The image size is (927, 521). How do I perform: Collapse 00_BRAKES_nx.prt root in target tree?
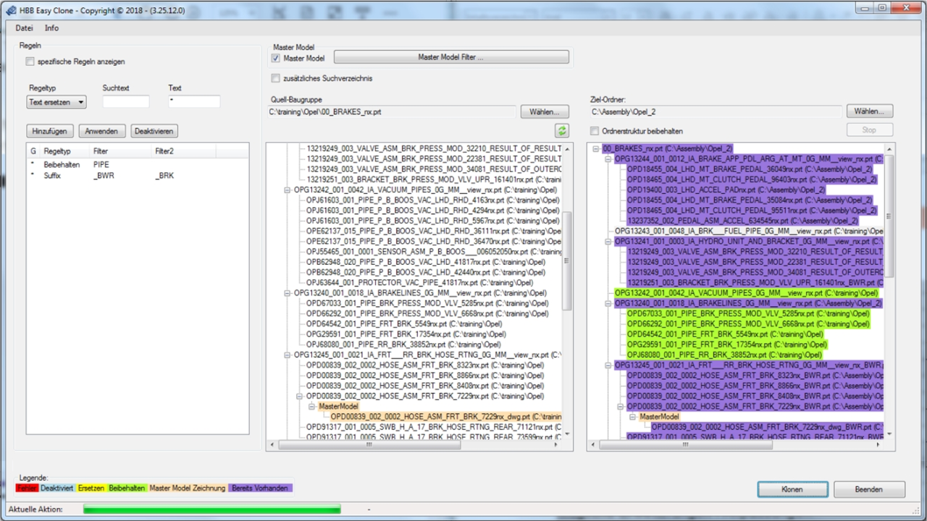tap(596, 148)
